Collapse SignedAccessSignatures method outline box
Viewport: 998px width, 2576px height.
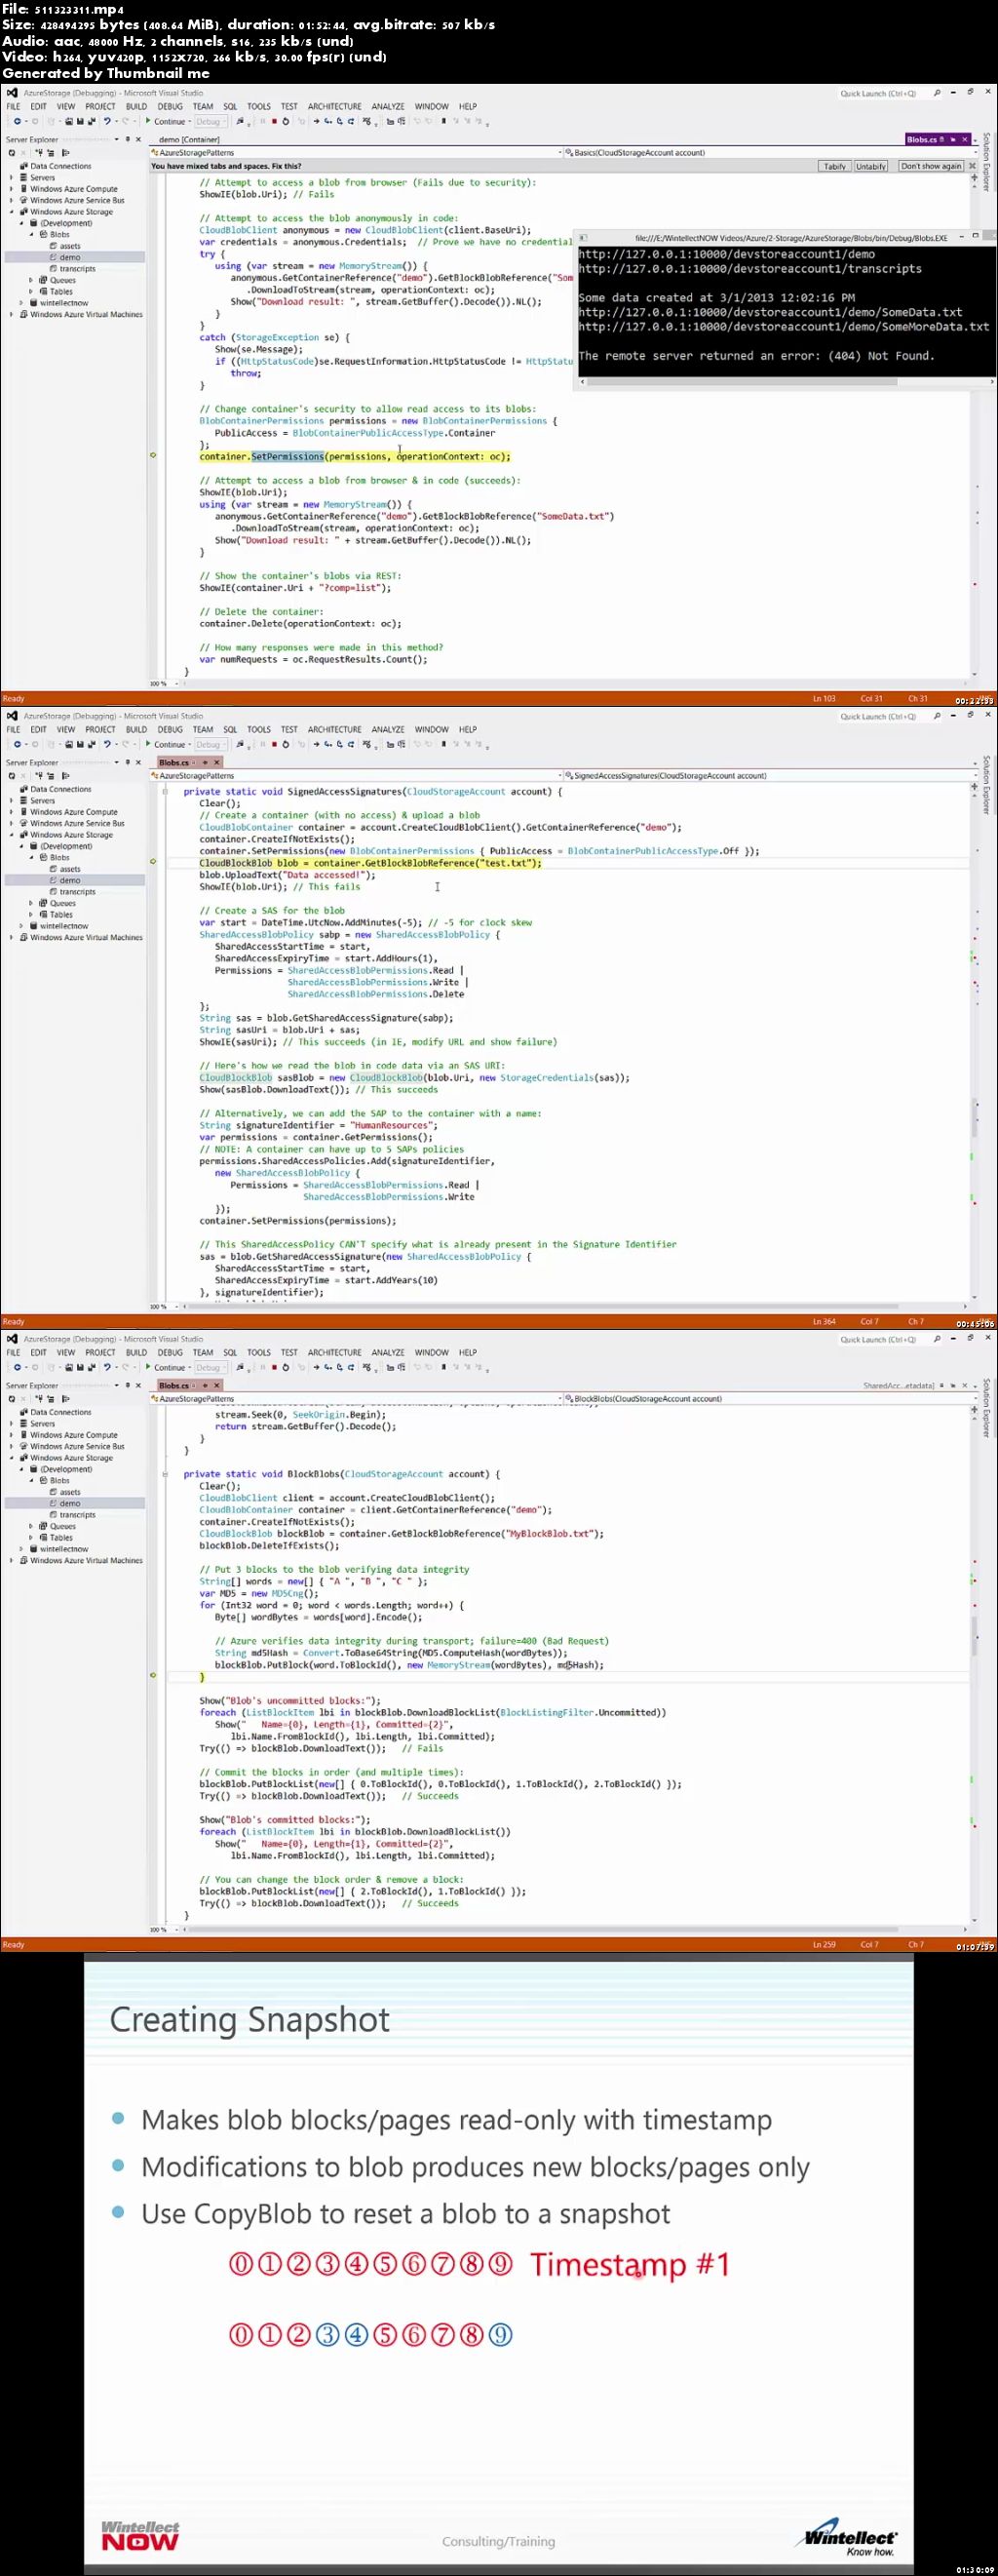click(x=165, y=791)
